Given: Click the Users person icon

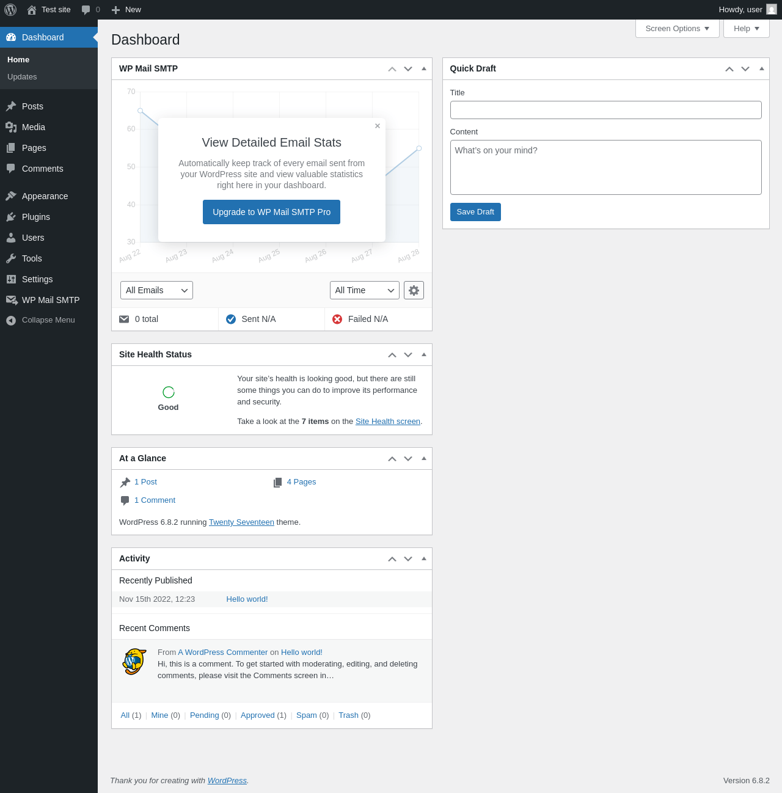Looking at the screenshot, I should click(11, 238).
